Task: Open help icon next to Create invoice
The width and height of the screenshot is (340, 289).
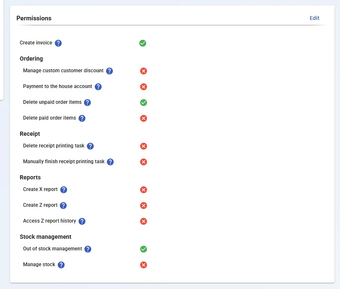Action: (x=58, y=43)
